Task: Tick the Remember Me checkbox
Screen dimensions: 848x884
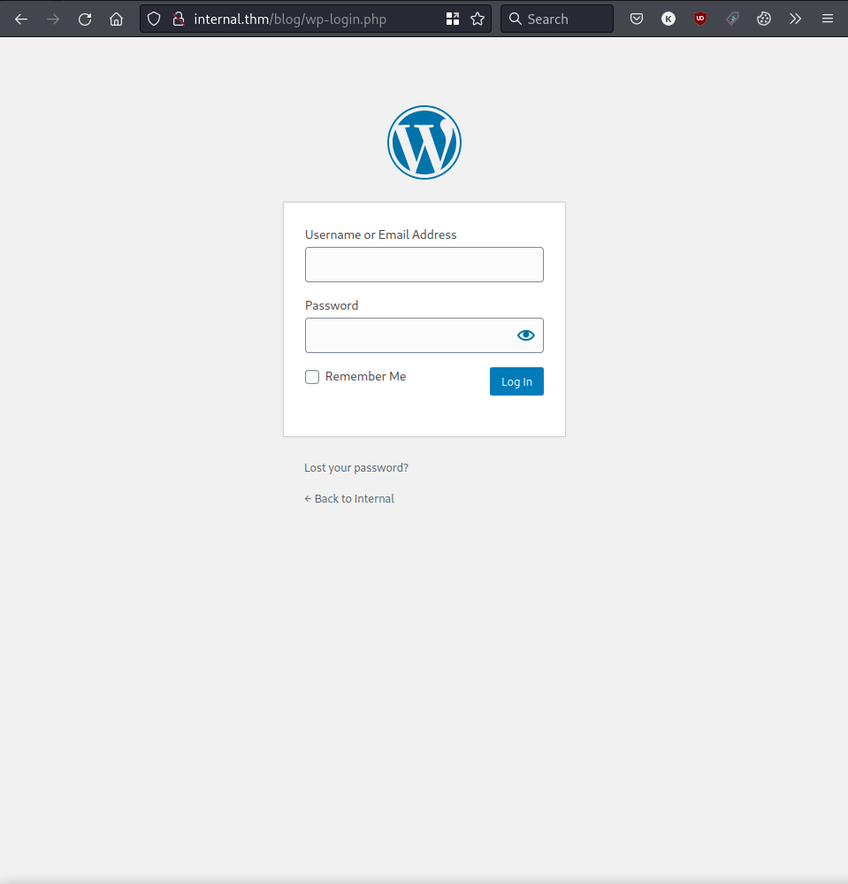Action: click(312, 377)
